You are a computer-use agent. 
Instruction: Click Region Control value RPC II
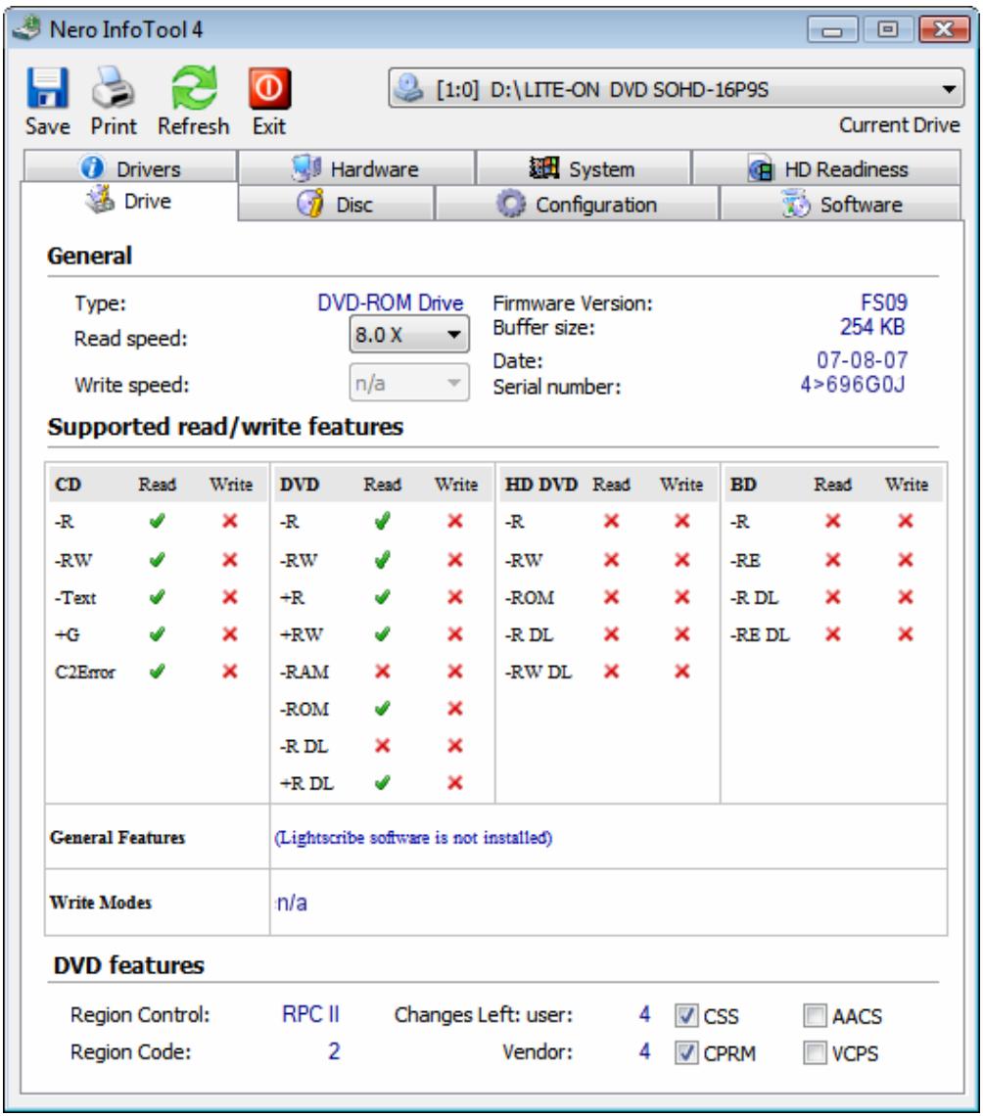coord(310,1013)
